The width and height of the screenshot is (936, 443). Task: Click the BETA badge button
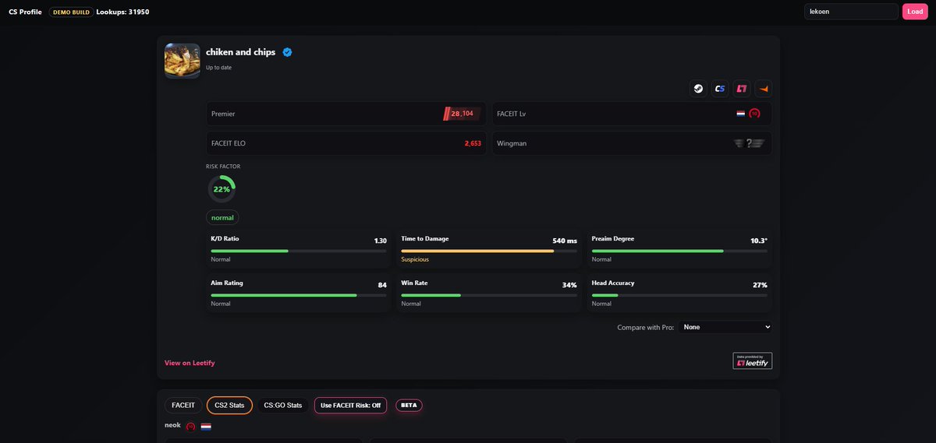click(x=409, y=405)
